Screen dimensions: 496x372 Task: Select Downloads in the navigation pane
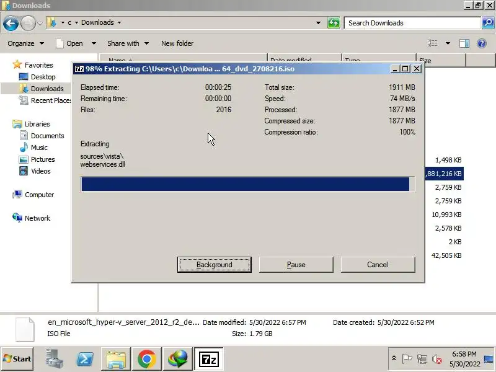(42, 89)
